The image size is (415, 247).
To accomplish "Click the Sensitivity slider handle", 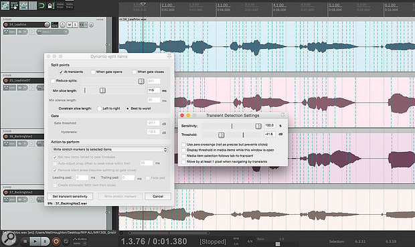I will click(x=258, y=126).
